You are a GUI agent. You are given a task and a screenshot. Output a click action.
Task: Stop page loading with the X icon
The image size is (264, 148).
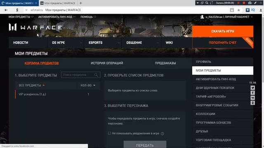coord(26,10)
